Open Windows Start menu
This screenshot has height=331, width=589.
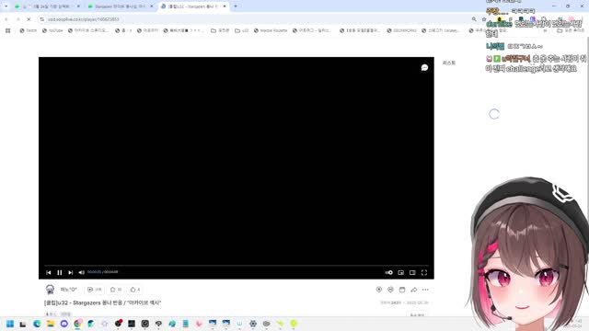point(10,324)
